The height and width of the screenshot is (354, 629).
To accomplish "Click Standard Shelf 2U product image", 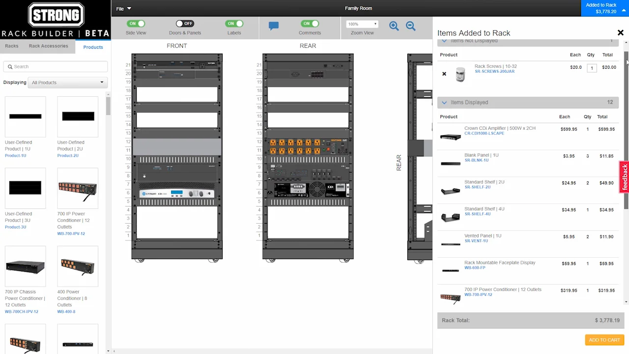I will point(451,191).
